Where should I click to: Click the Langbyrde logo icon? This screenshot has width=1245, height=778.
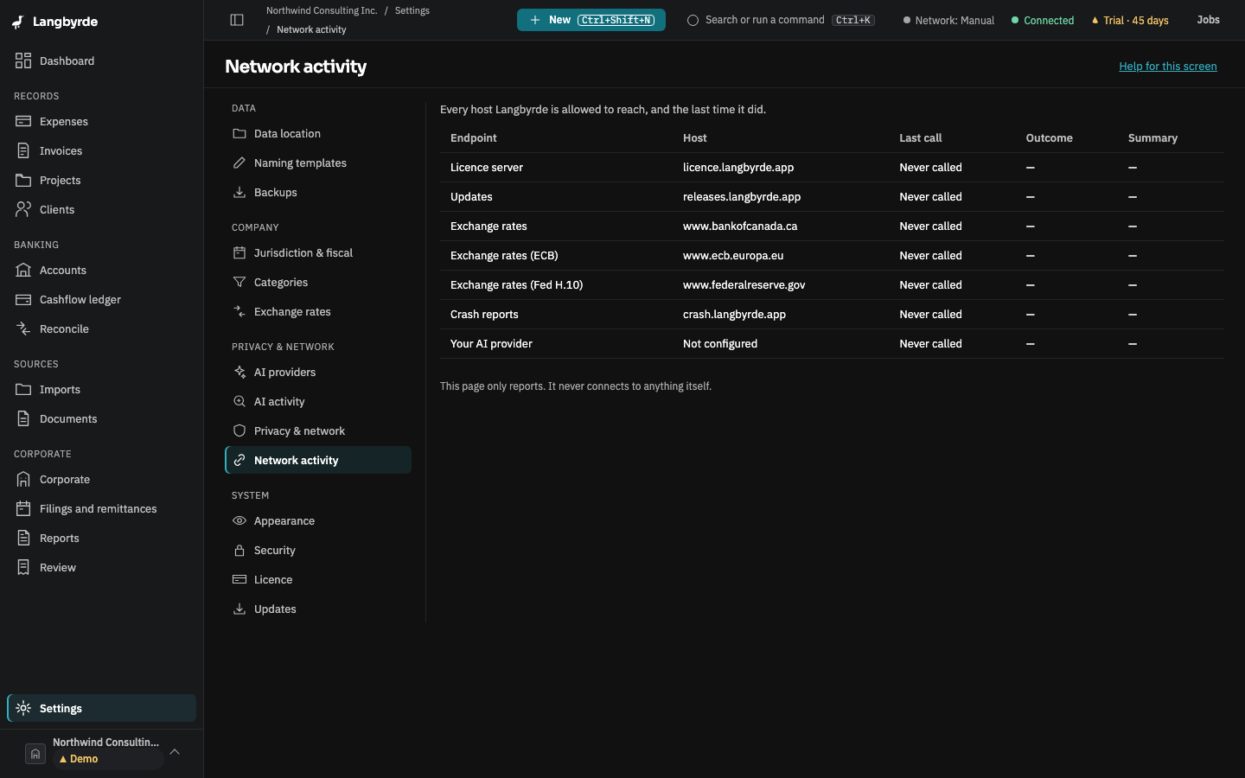(18, 22)
